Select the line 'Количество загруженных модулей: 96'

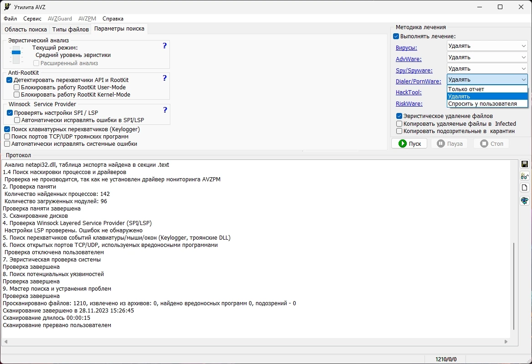(56, 201)
